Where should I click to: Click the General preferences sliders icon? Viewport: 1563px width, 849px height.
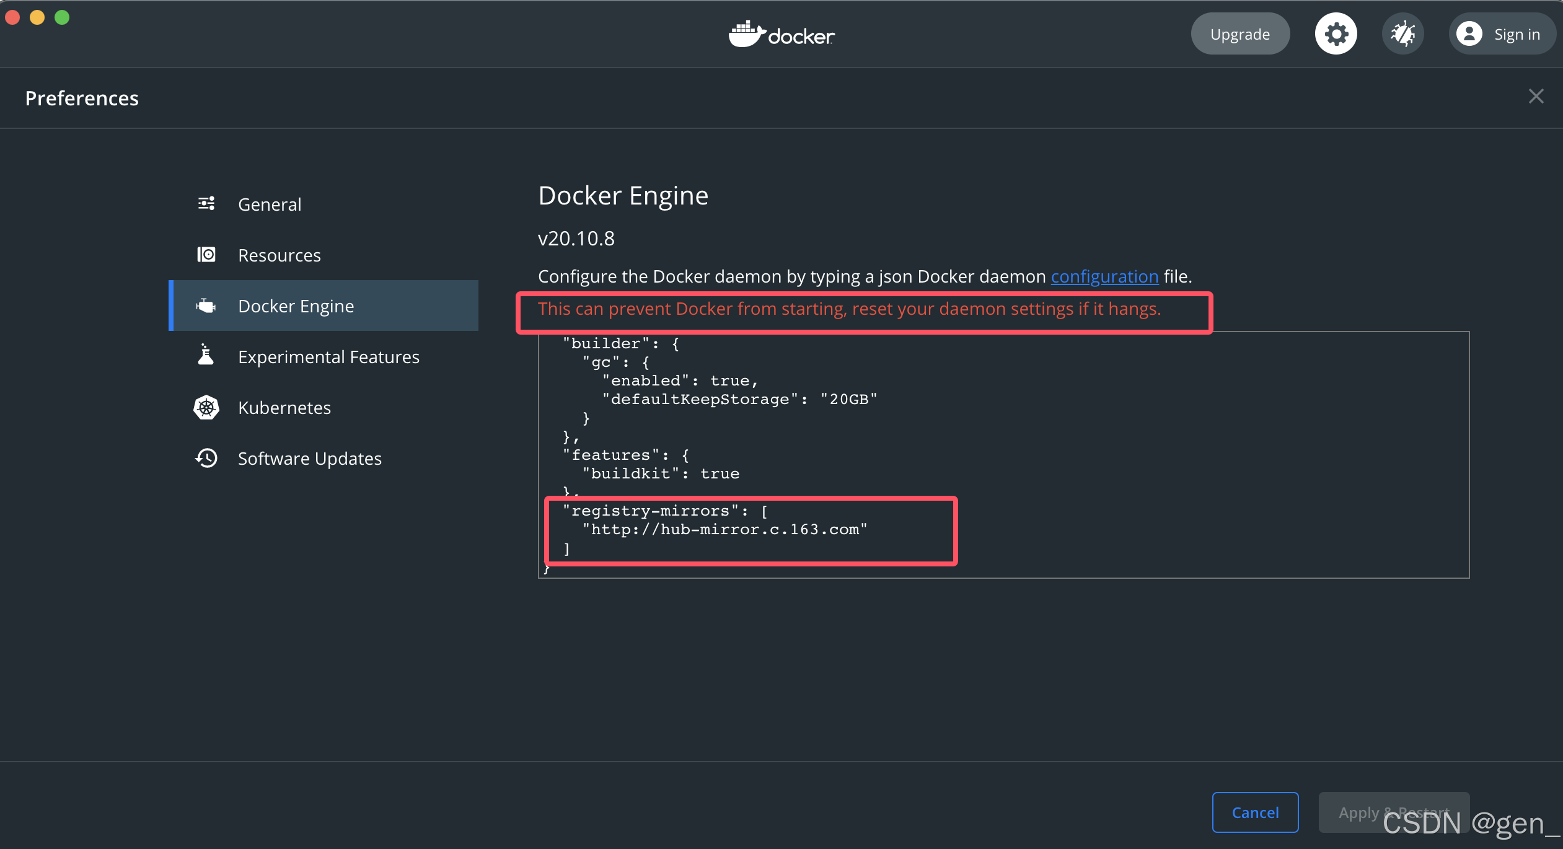click(205, 203)
